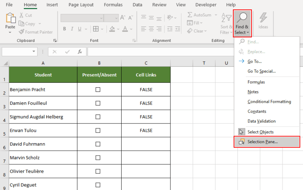Tick the checkbox for David Fuhrmann
Screen dimensions: 303x190
pyautogui.click(x=98, y=144)
